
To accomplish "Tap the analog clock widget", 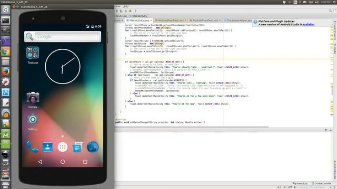I will click(63, 67).
